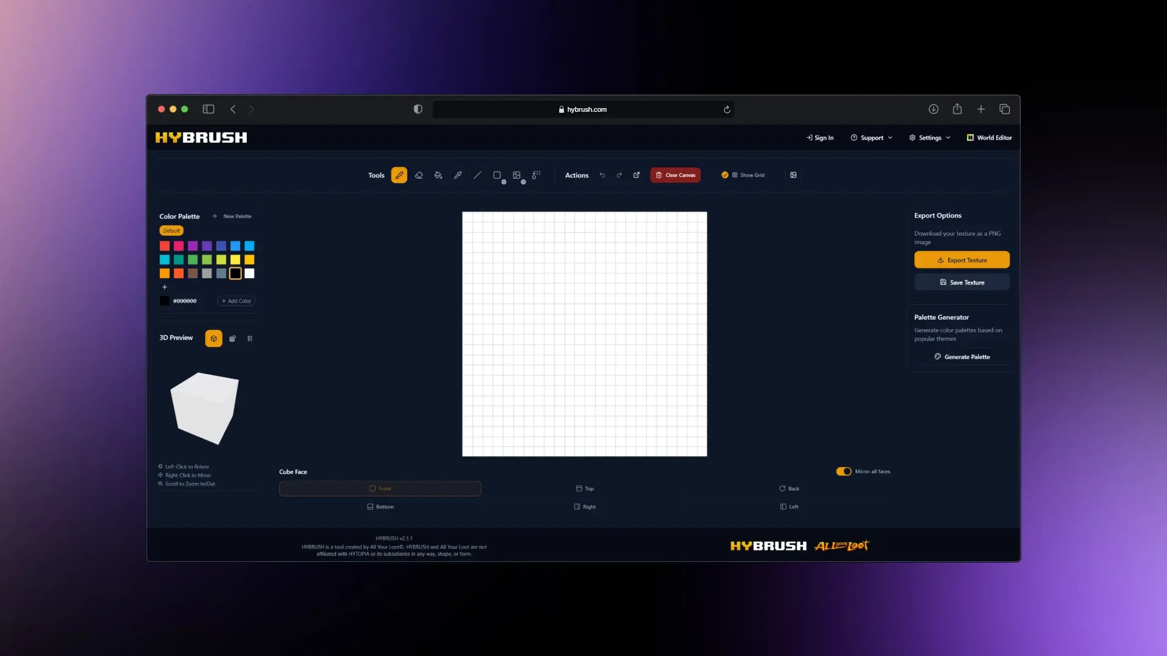The width and height of the screenshot is (1167, 656).
Task: Select the Pencil tool
Action: coord(399,175)
